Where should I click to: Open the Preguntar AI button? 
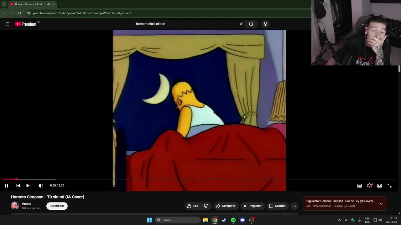[x=252, y=206]
